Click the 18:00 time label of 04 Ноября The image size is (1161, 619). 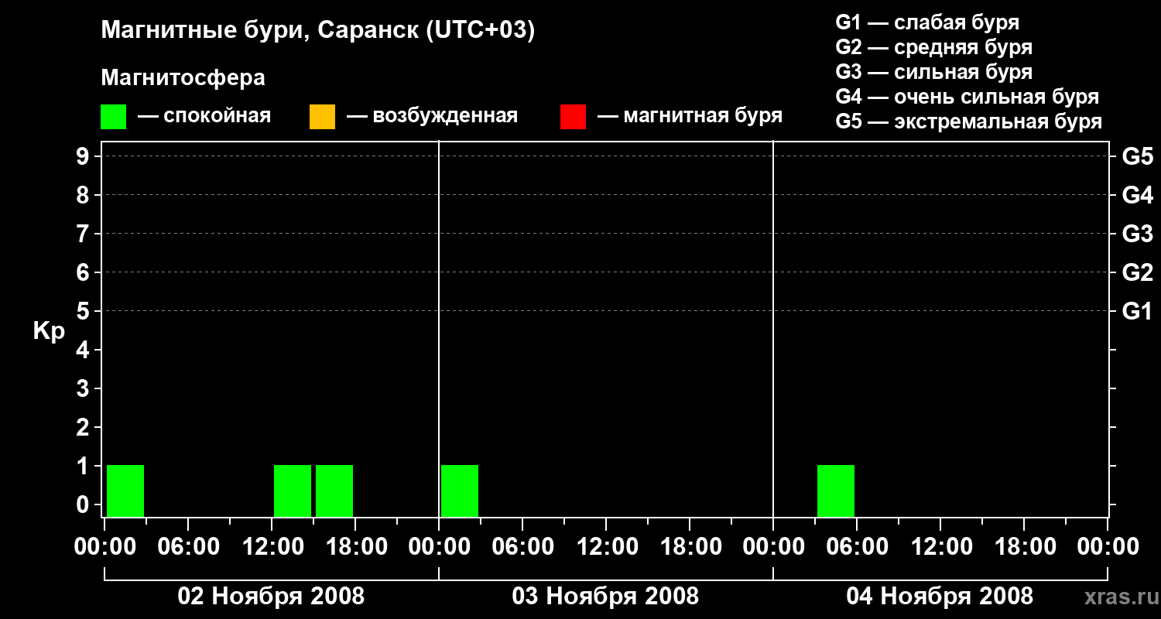click(1024, 547)
